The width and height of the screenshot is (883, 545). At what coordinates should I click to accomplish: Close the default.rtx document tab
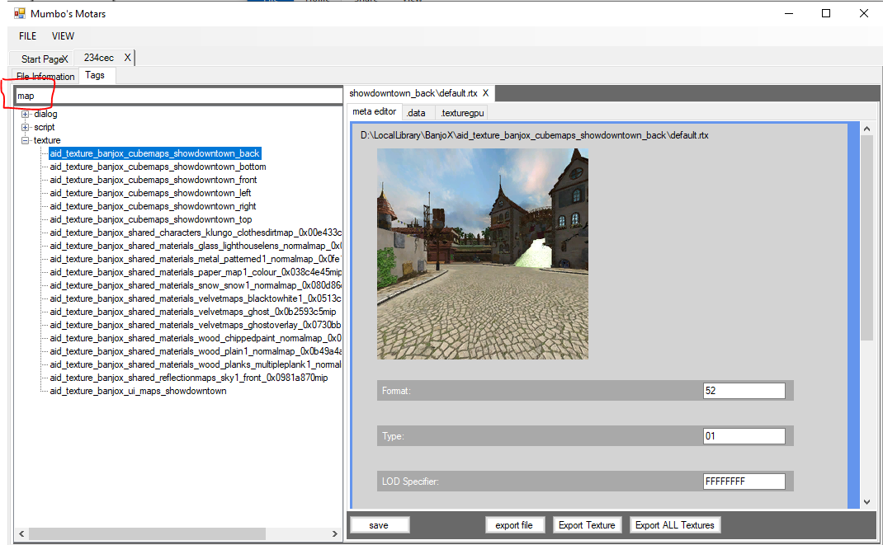[x=485, y=93]
